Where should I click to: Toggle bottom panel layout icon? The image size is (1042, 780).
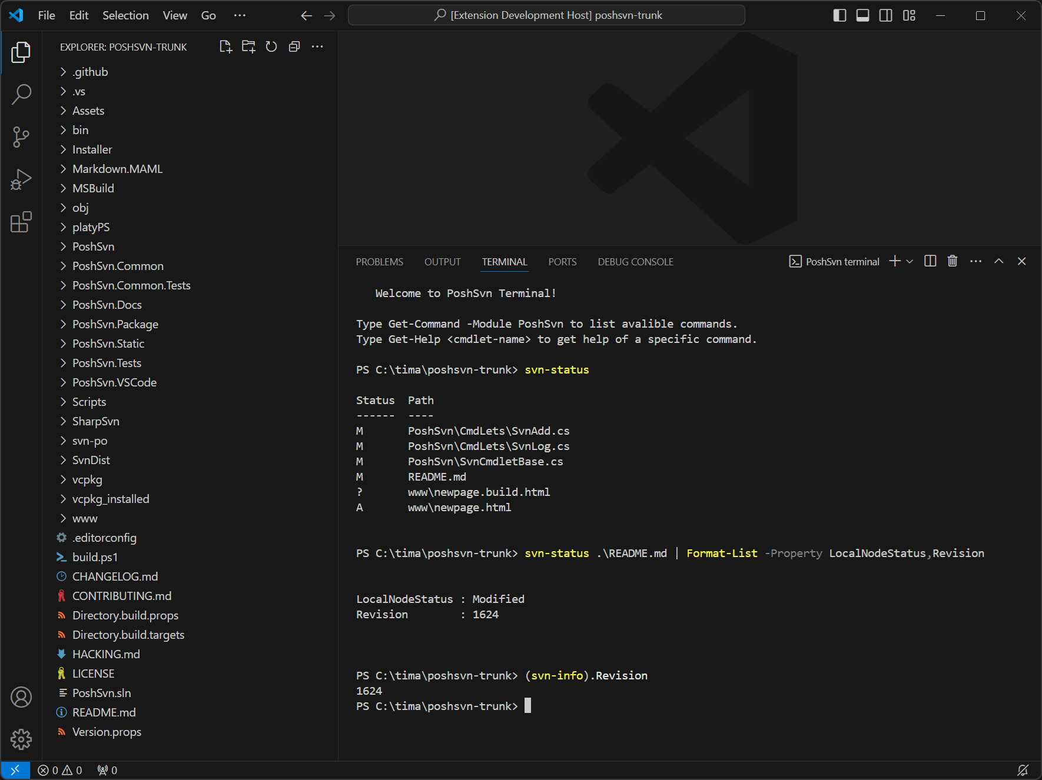pos(863,15)
